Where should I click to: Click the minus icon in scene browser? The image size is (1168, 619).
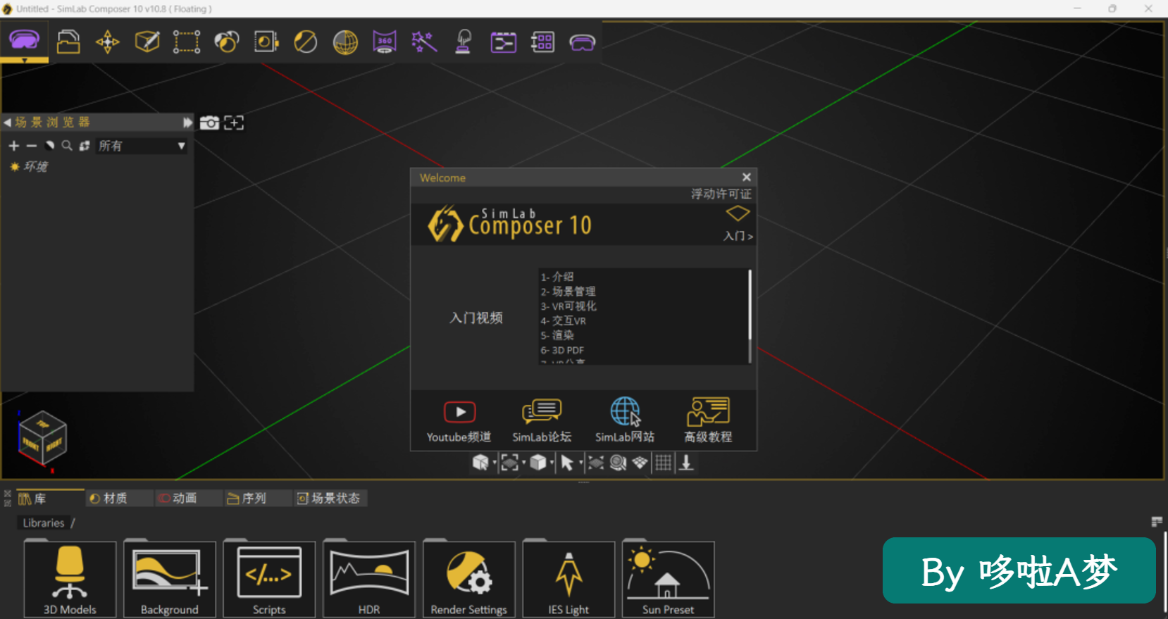[x=32, y=146]
